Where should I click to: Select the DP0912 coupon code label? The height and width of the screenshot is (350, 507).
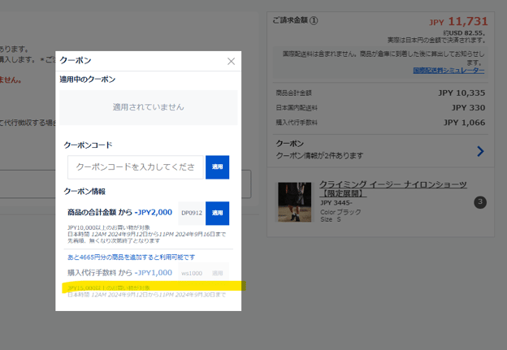tap(191, 213)
